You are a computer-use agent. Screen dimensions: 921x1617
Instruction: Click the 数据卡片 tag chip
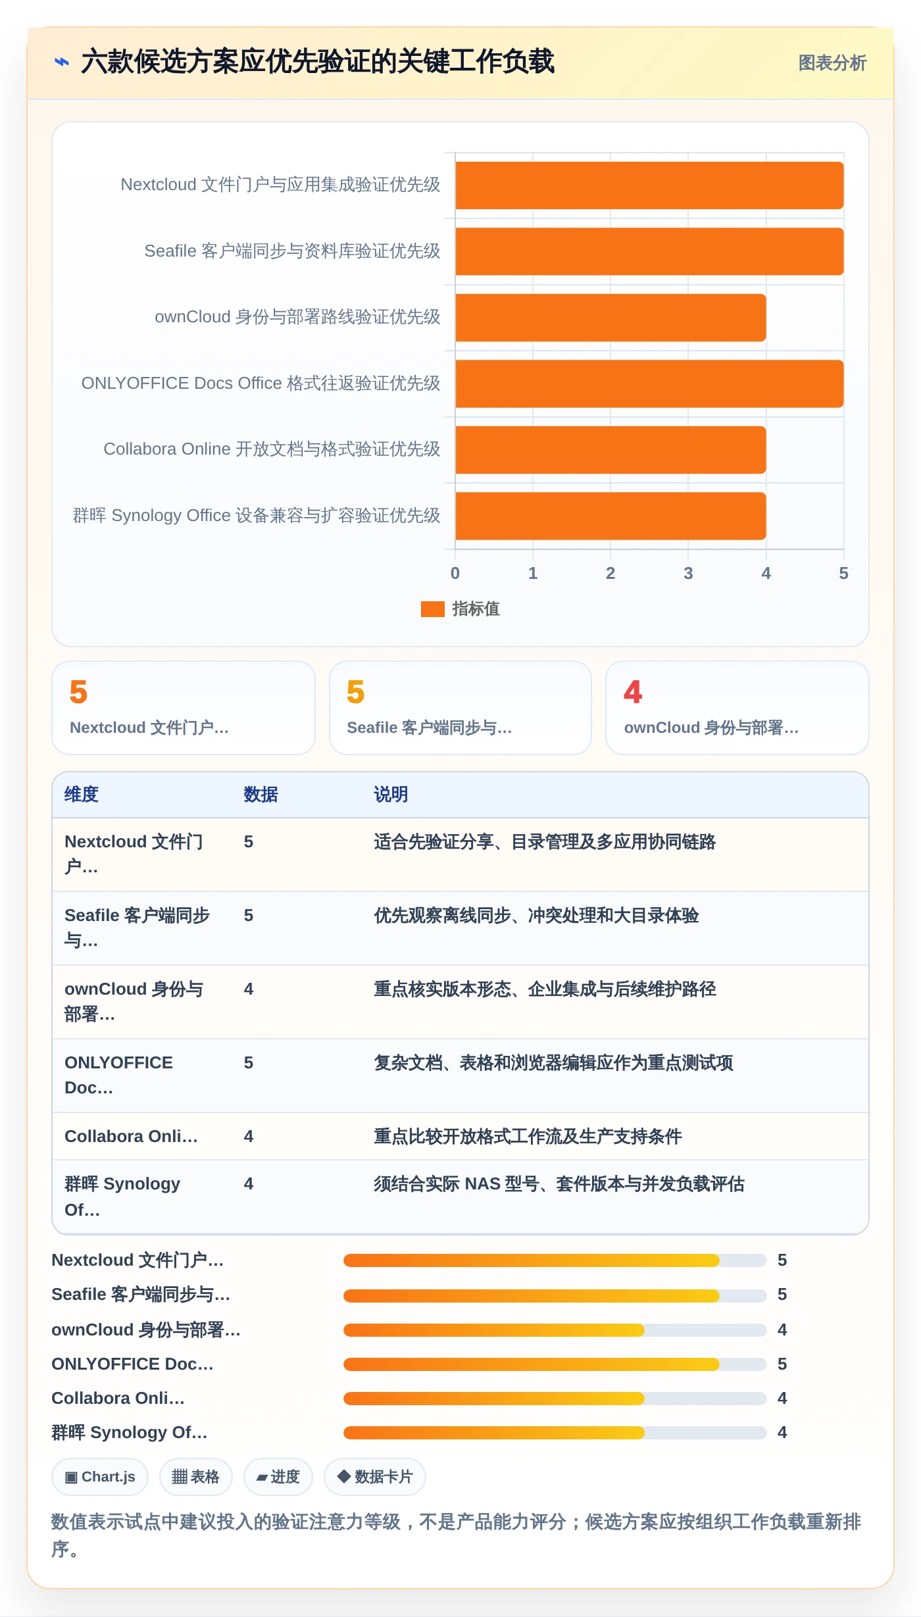pyautogui.click(x=375, y=1477)
